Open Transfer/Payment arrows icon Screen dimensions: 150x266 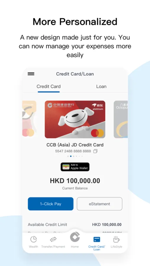[x=53, y=239]
